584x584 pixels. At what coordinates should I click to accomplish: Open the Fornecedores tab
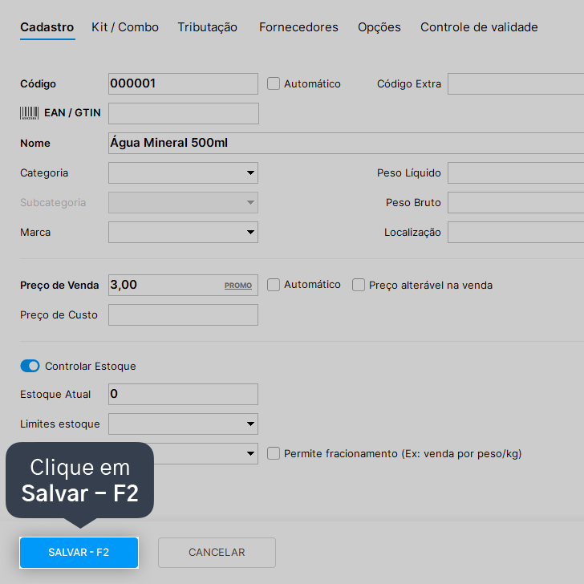coord(298,27)
